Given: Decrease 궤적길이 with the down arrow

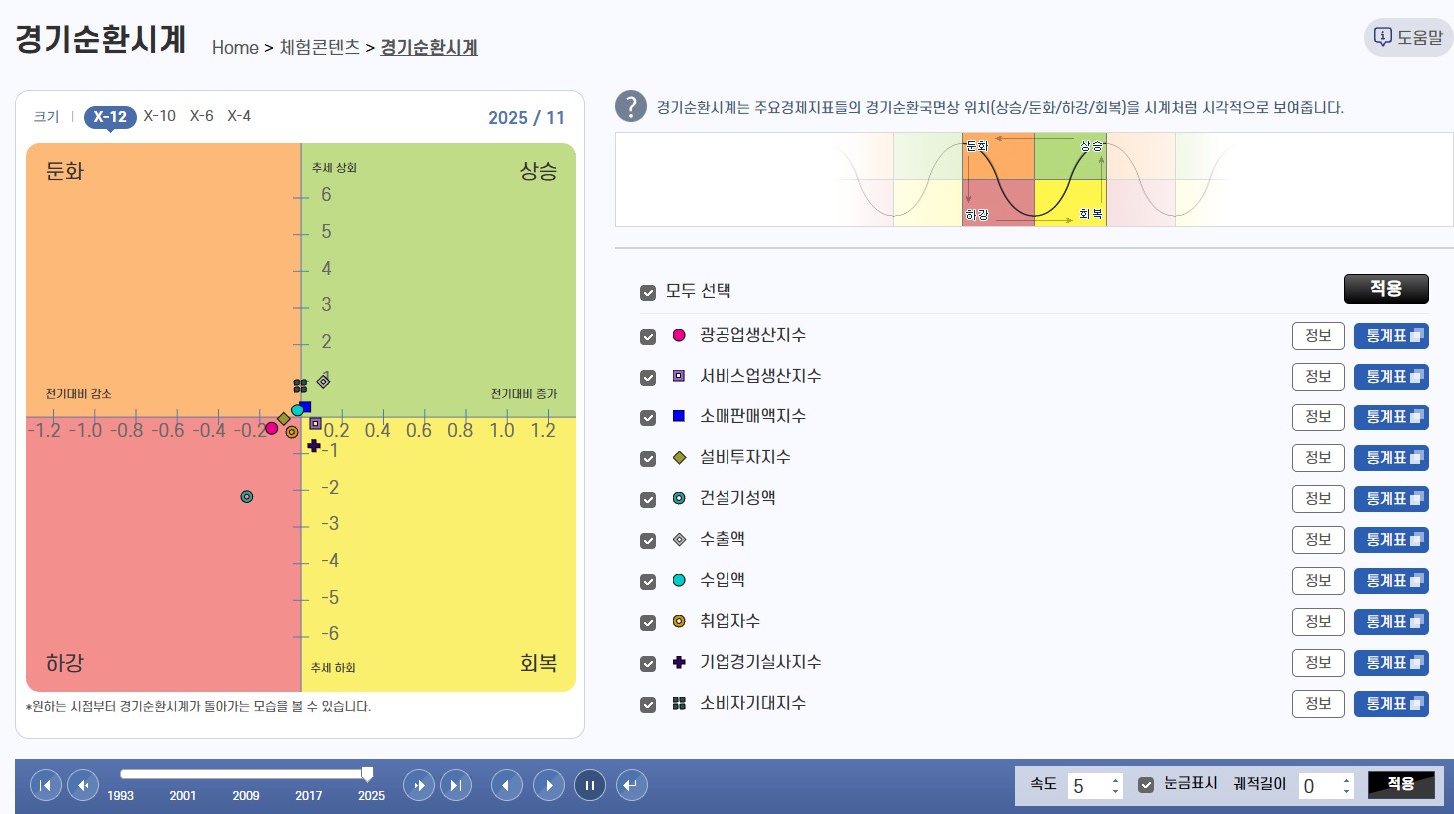Looking at the screenshot, I should (1346, 792).
